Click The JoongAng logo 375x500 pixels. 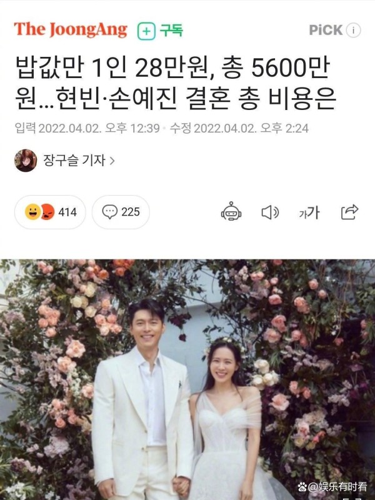coord(71,30)
